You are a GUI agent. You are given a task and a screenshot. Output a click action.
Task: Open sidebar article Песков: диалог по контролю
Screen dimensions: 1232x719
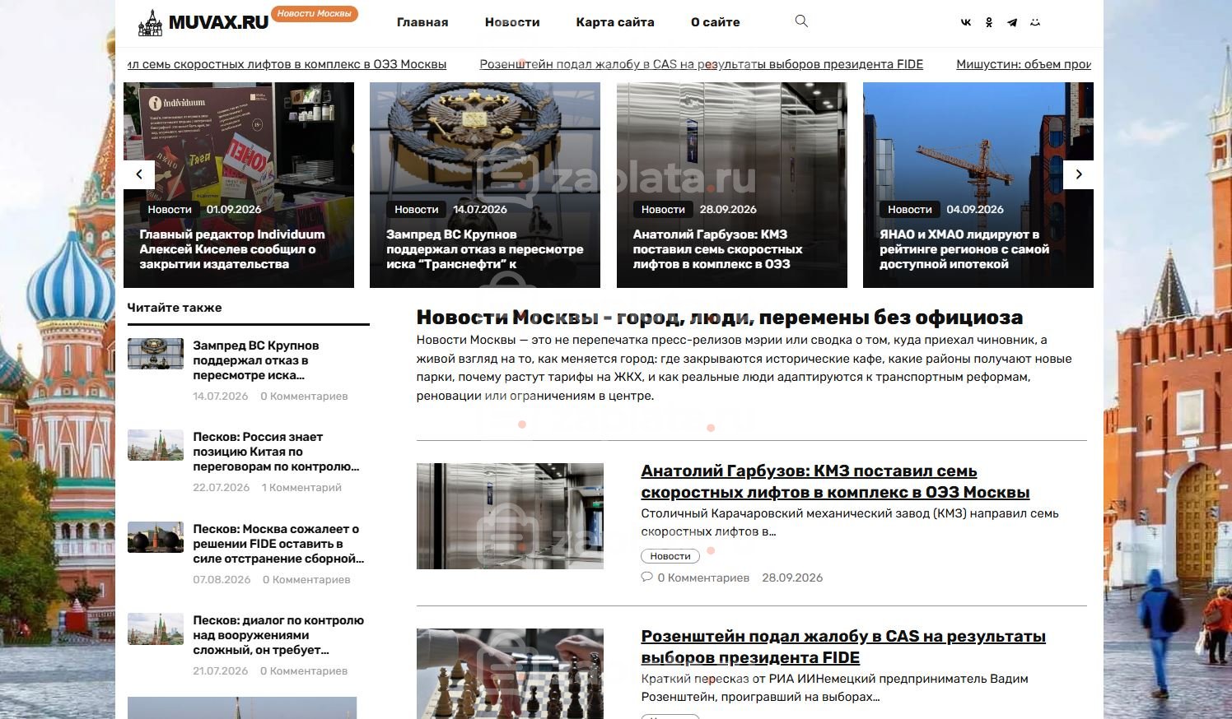point(278,635)
